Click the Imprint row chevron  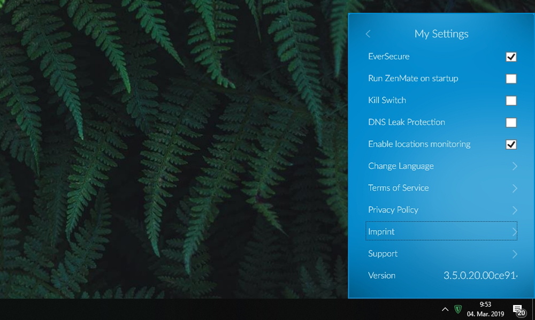click(515, 232)
